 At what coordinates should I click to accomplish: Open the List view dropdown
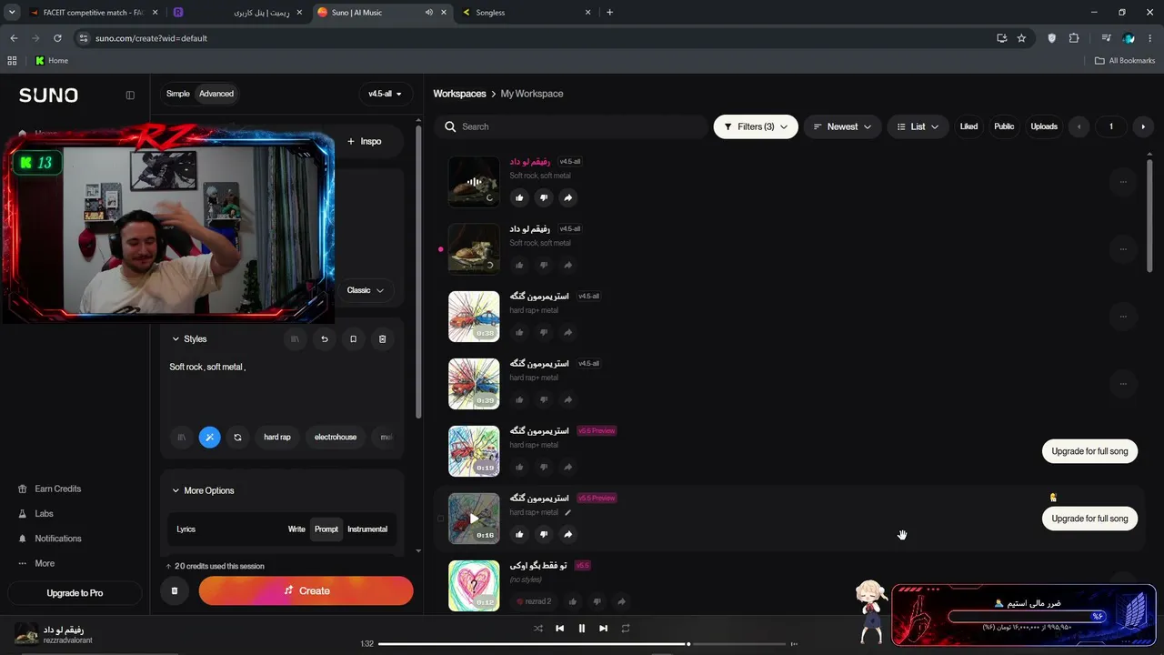click(x=918, y=126)
